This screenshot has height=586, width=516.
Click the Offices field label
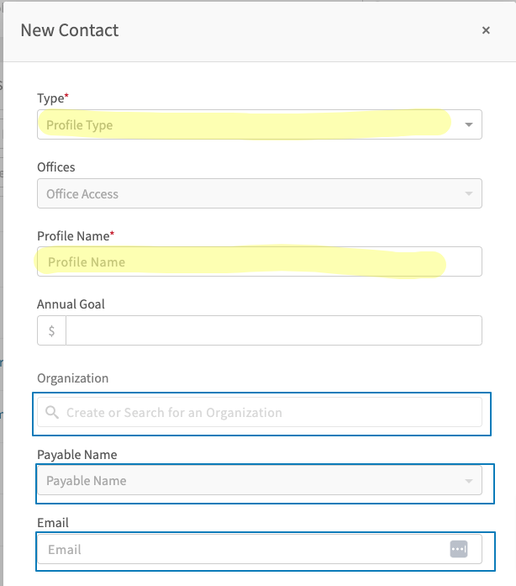[x=56, y=167]
